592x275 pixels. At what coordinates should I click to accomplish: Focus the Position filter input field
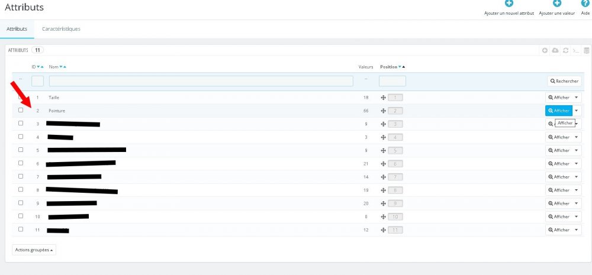392,81
